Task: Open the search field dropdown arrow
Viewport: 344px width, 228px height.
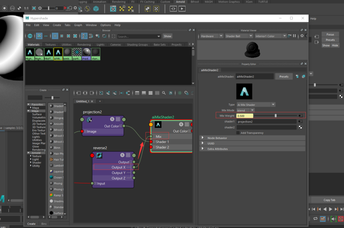Action: [x=159, y=36]
